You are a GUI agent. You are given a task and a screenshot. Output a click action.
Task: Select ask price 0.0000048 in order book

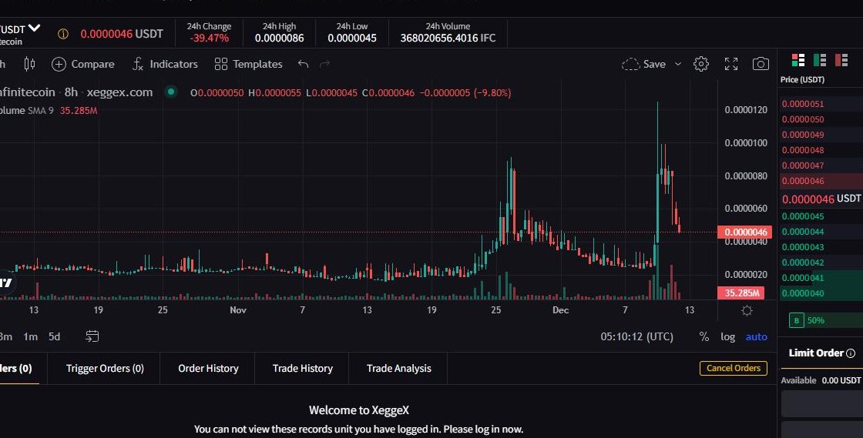tap(803, 150)
